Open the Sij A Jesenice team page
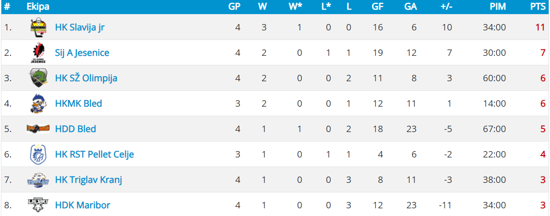Viewport: 550px width, 216px height. (82, 53)
